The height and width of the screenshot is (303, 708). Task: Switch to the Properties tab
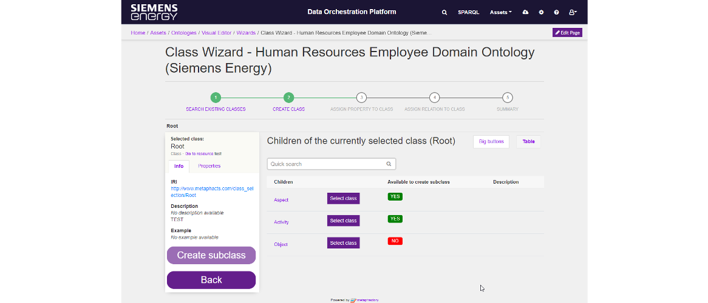pyautogui.click(x=209, y=166)
